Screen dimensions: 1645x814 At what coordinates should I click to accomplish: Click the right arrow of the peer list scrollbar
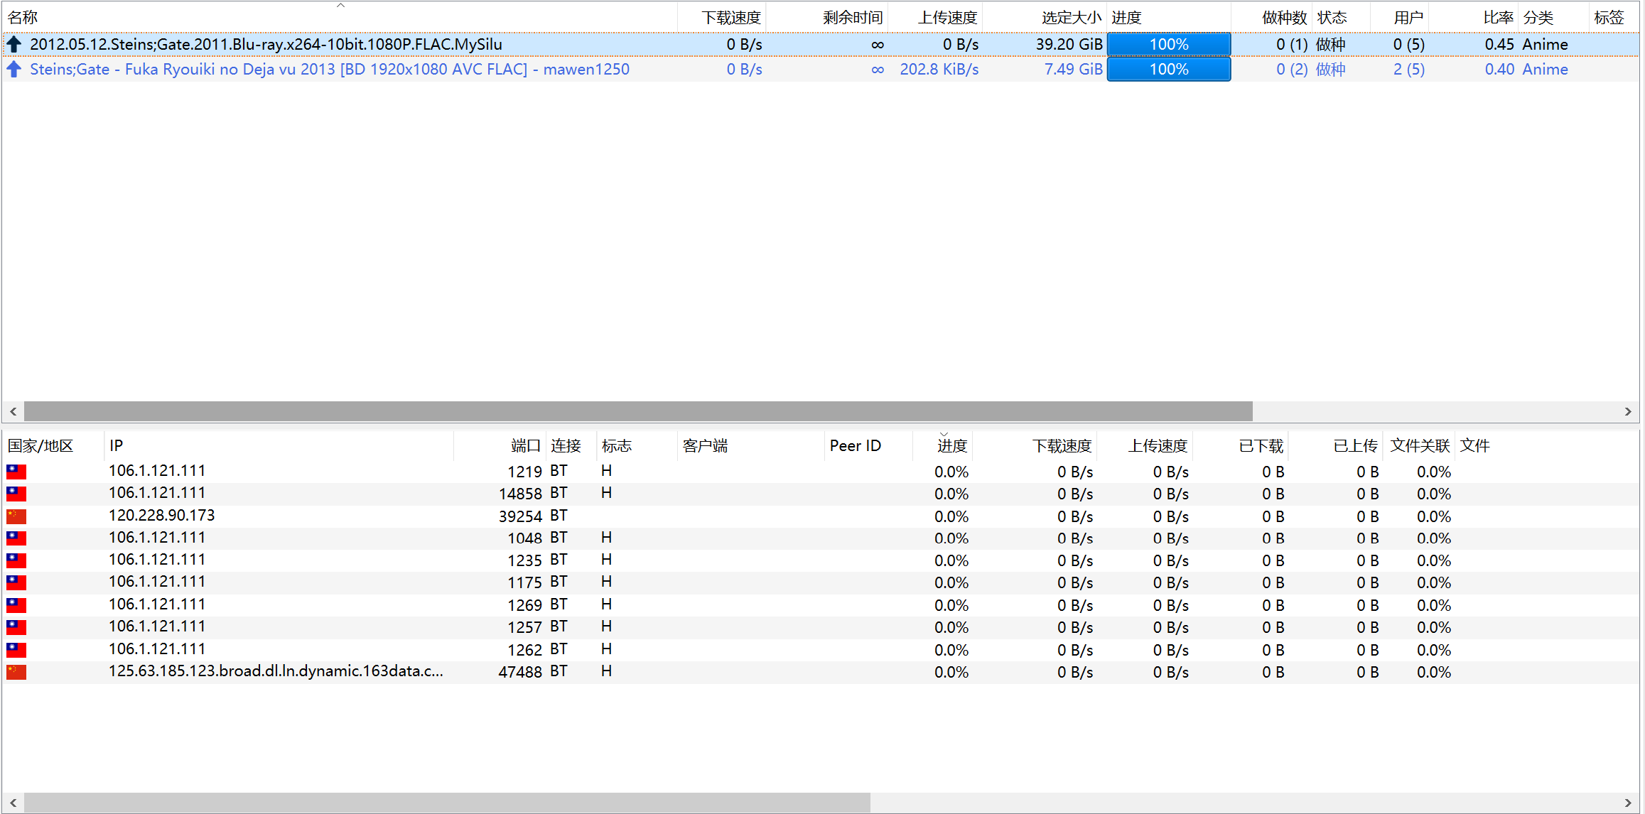click(x=1628, y=803)
